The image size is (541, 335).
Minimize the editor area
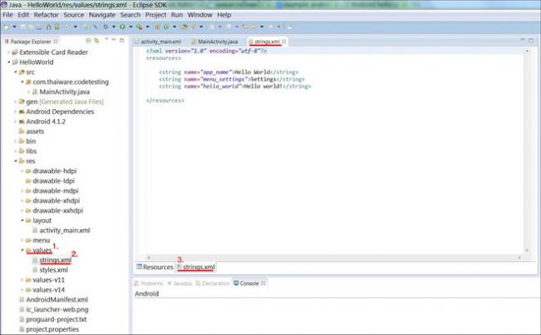(x=523, y=40)
